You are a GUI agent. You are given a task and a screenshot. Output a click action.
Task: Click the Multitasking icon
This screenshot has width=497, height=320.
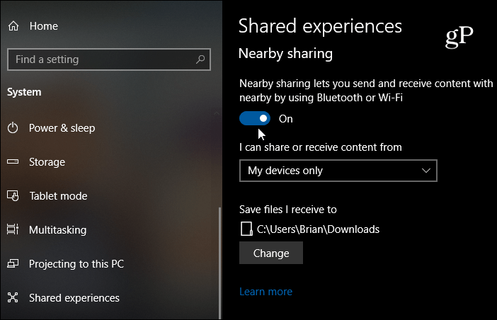13,229
